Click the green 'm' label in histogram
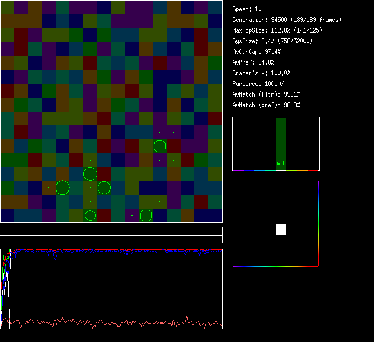The height and width of the screenshot is (342, 374). click(278, 163)
